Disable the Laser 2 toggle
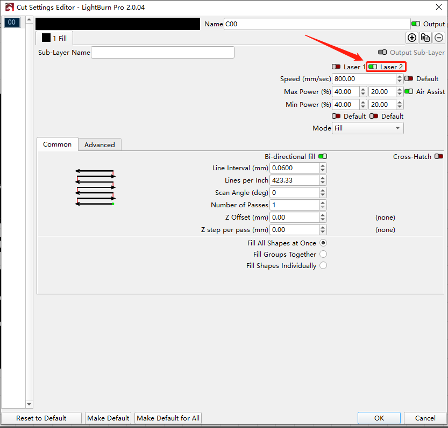The height and width of the screenshot is (428, 448). click(373, 67)
